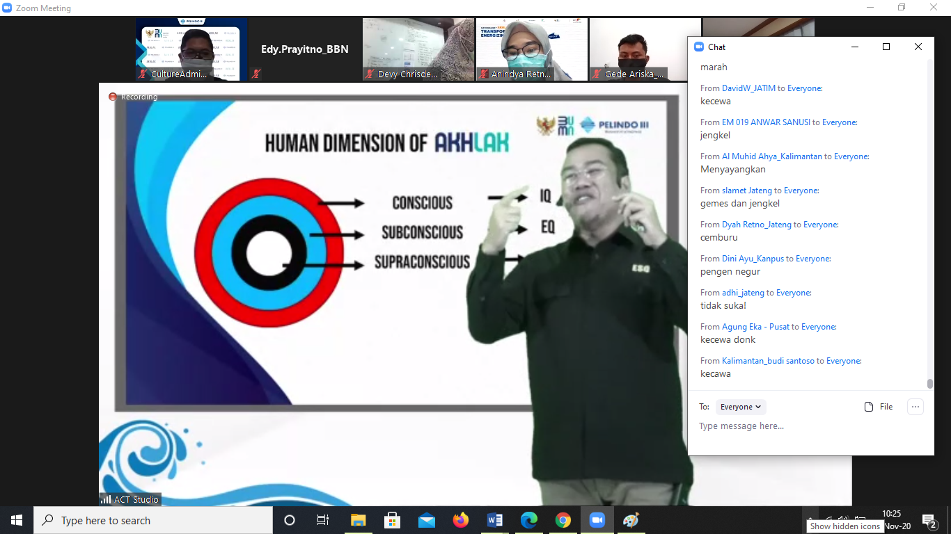Viewport: 951px width, 534px height.
Task: Select the Anindya Retno participant video tile
Action: (x=531, y=49)
